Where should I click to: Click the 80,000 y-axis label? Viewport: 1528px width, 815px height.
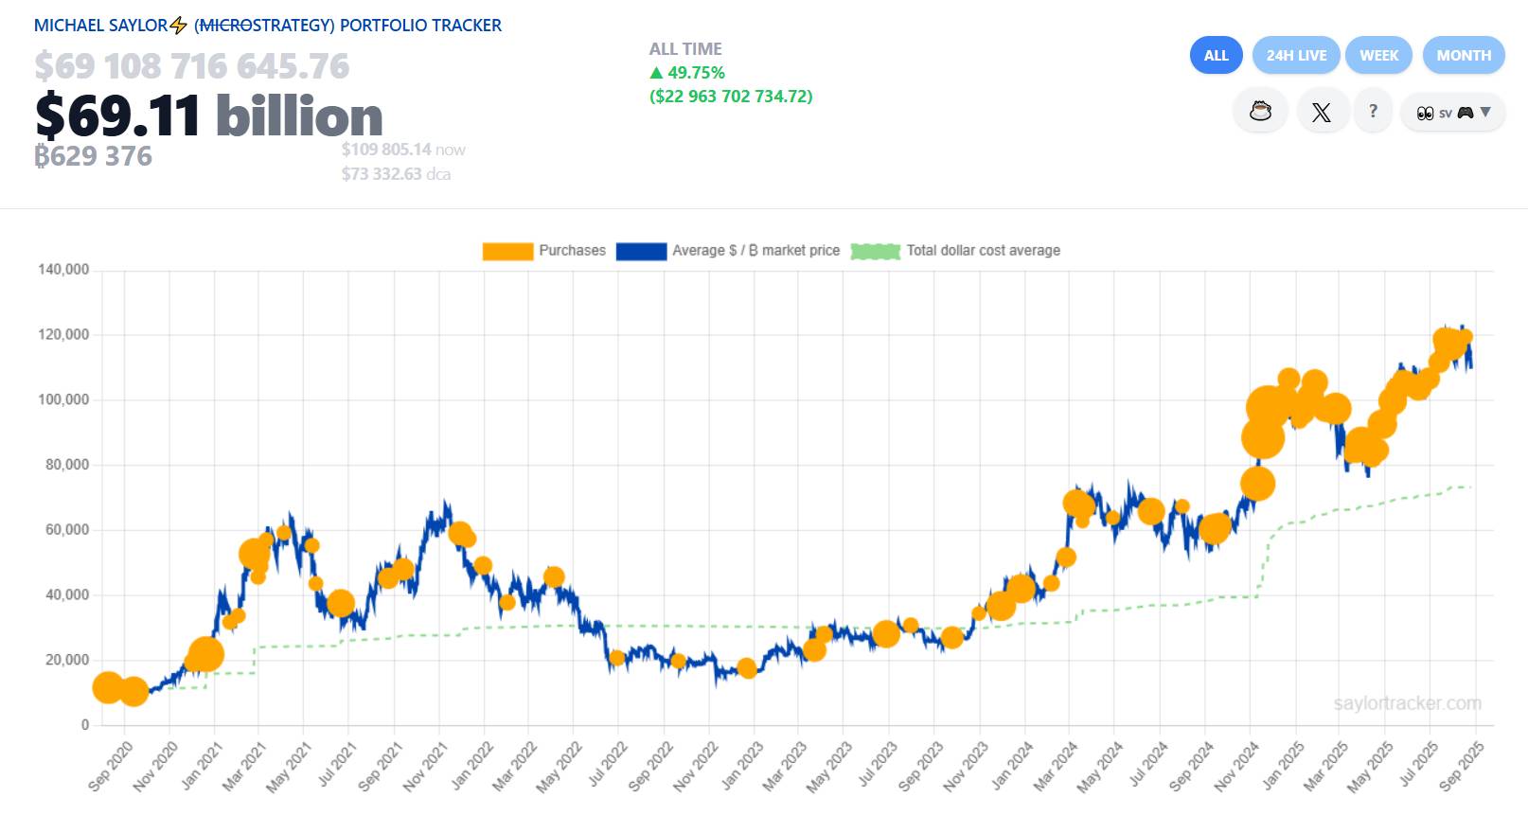[x=67, y=465]
